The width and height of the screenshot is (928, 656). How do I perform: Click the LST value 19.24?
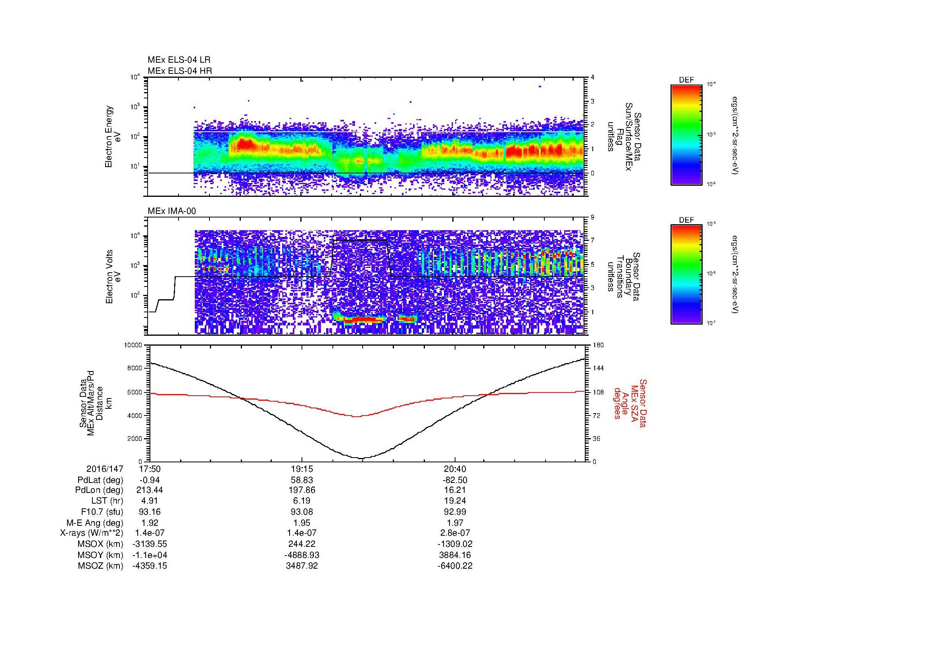[x=455, y=501]
